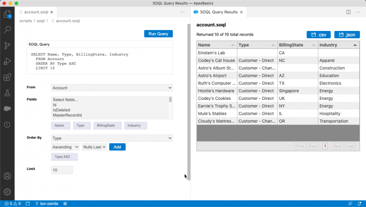Open the Accounts profile icon

[x=7, y=176]
